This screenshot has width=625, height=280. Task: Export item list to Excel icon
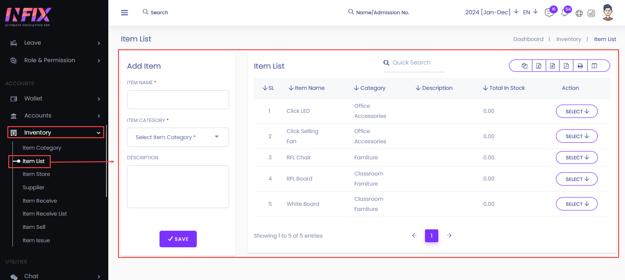point(538,66)
